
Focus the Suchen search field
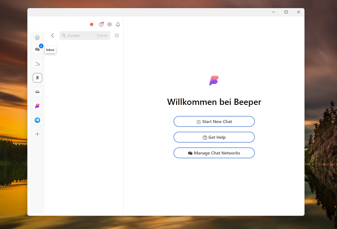[85, 36]
